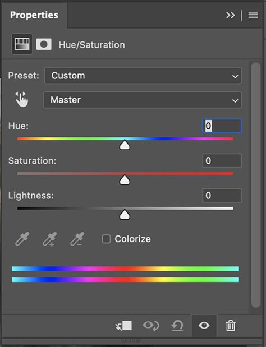Click the Hue: label

(x=19, y=126)
